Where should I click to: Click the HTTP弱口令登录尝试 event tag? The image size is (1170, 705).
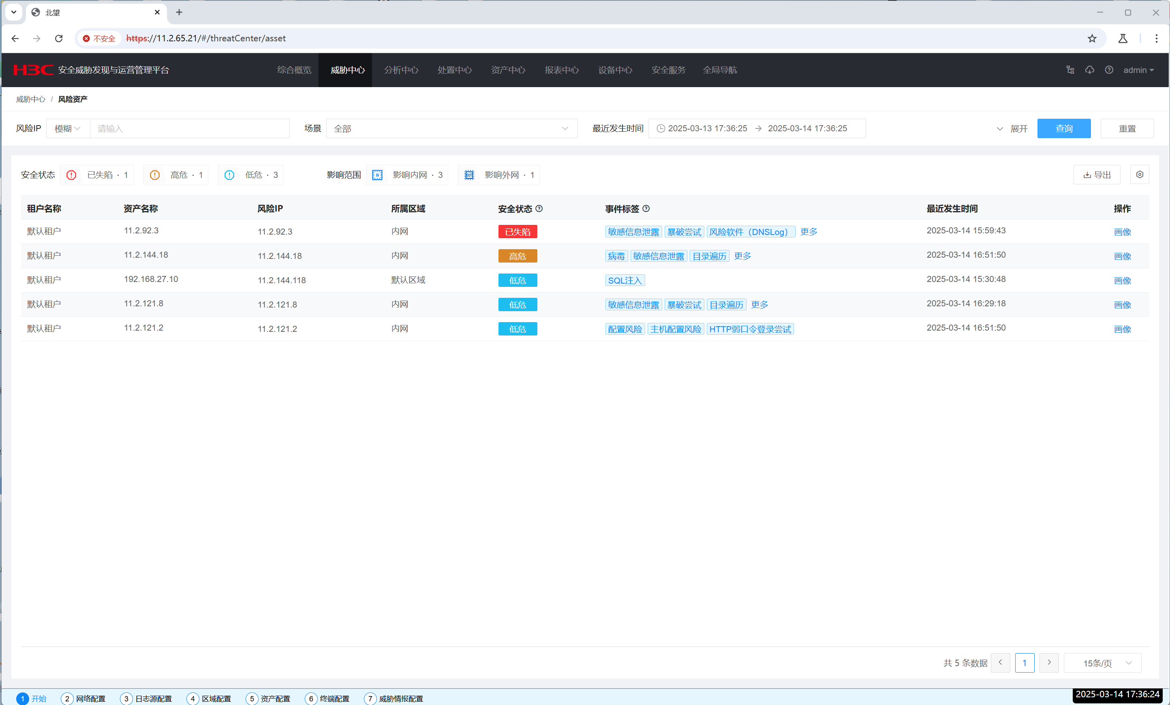[750, 329]
